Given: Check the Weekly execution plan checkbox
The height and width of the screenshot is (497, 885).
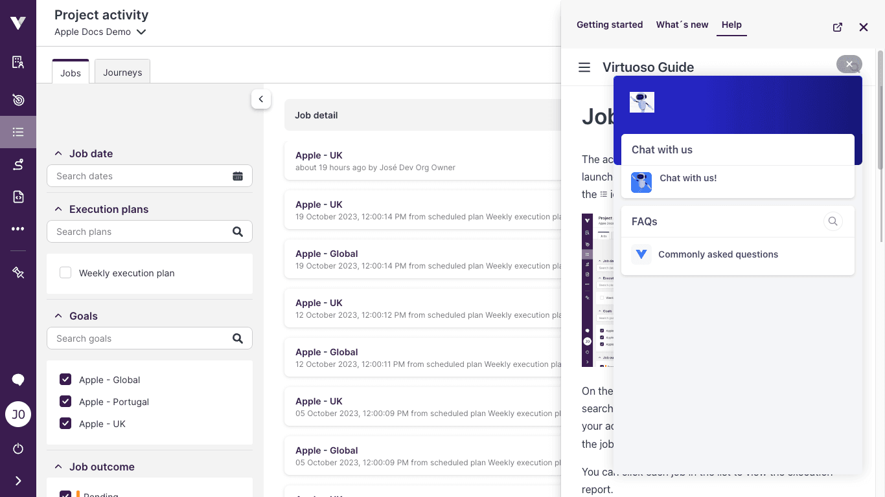Looking at the screenshot, I should [65, 273].
